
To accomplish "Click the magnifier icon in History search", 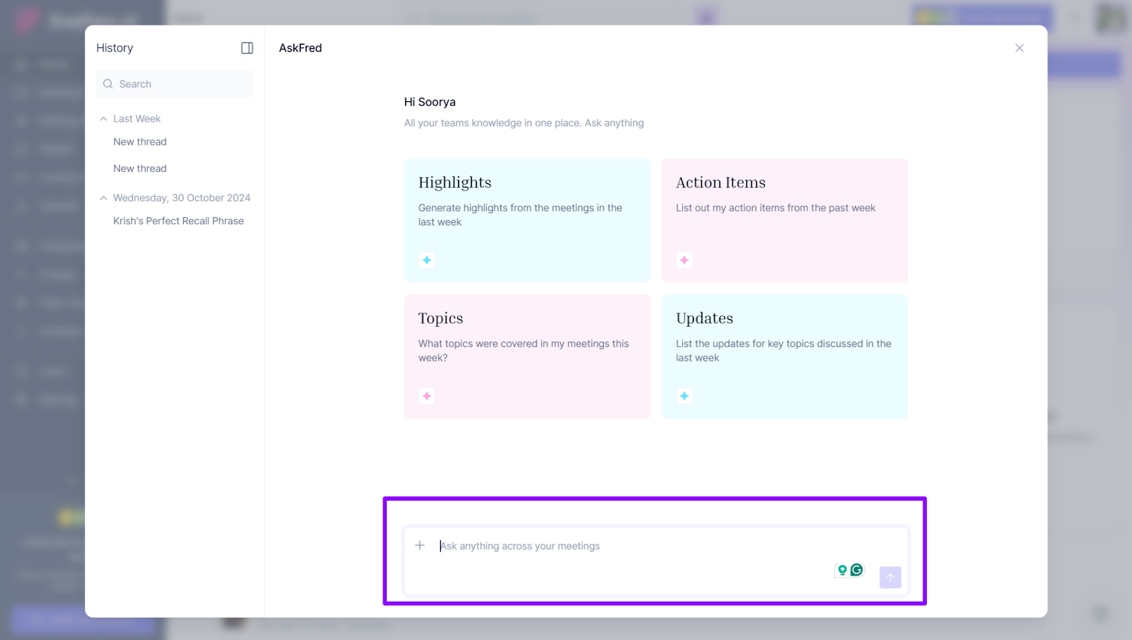I will [x=108, y=84].
